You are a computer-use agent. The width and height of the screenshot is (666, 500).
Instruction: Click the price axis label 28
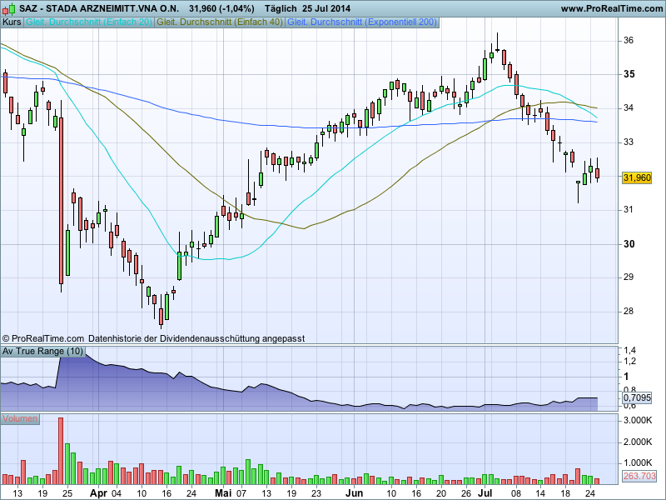[629, 311]
